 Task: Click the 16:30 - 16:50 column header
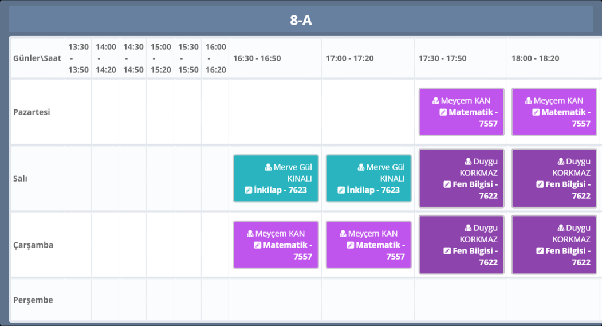coord(257,58)
